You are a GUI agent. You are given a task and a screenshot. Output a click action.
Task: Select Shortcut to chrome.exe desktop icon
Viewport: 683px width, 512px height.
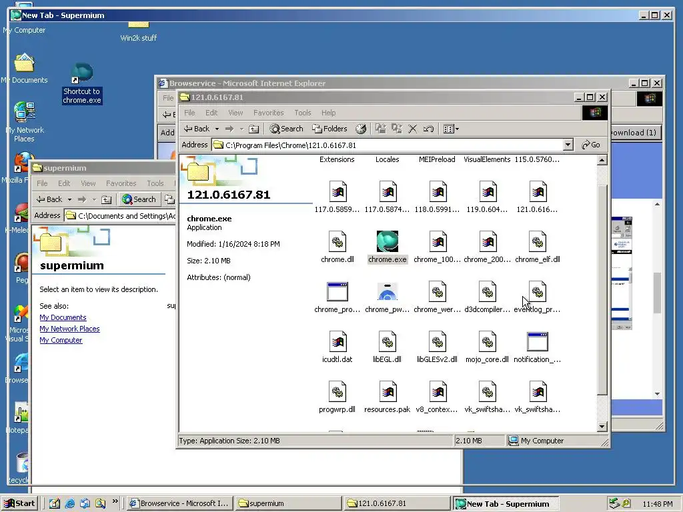coord(82,83)
